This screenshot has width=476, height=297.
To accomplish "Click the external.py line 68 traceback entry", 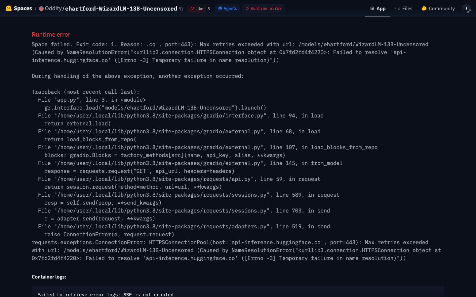I will click(179, 132).
